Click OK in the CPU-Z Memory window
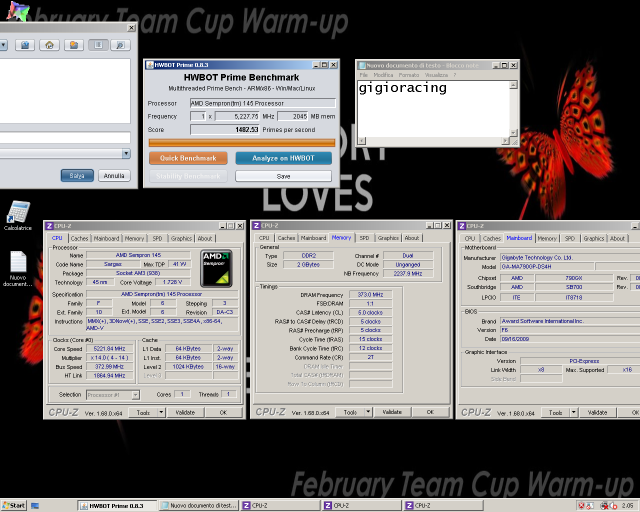This screenshot has height=512, width=640. click(430, 412)
